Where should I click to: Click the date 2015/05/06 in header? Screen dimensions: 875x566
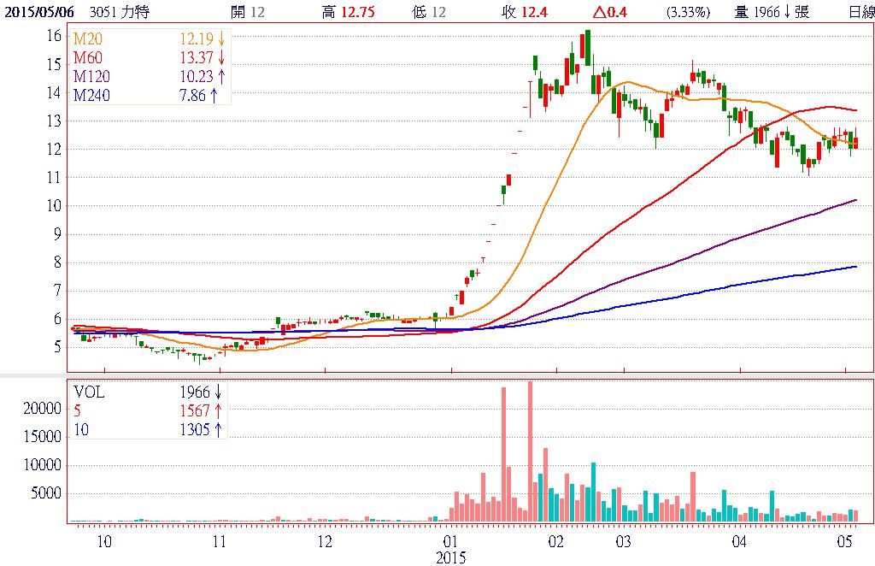pos(37,12)
